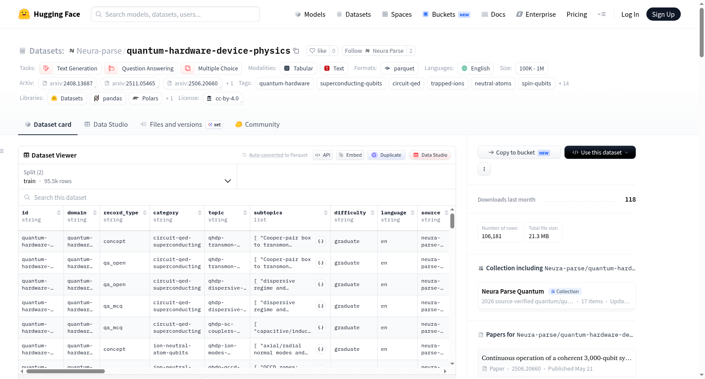
Task: Open the Question Answering task tag
Action: click(x=141, y=68)
